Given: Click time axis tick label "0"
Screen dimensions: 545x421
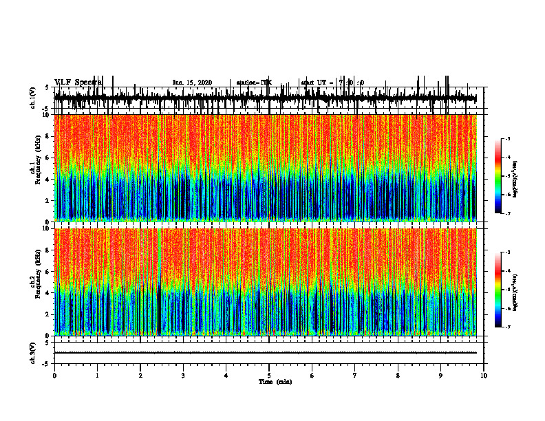Looking at the screenshot, I should point(54,376).
